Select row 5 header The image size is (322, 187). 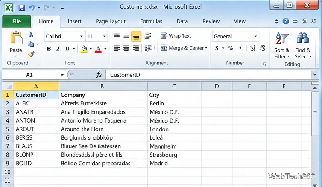8,129
